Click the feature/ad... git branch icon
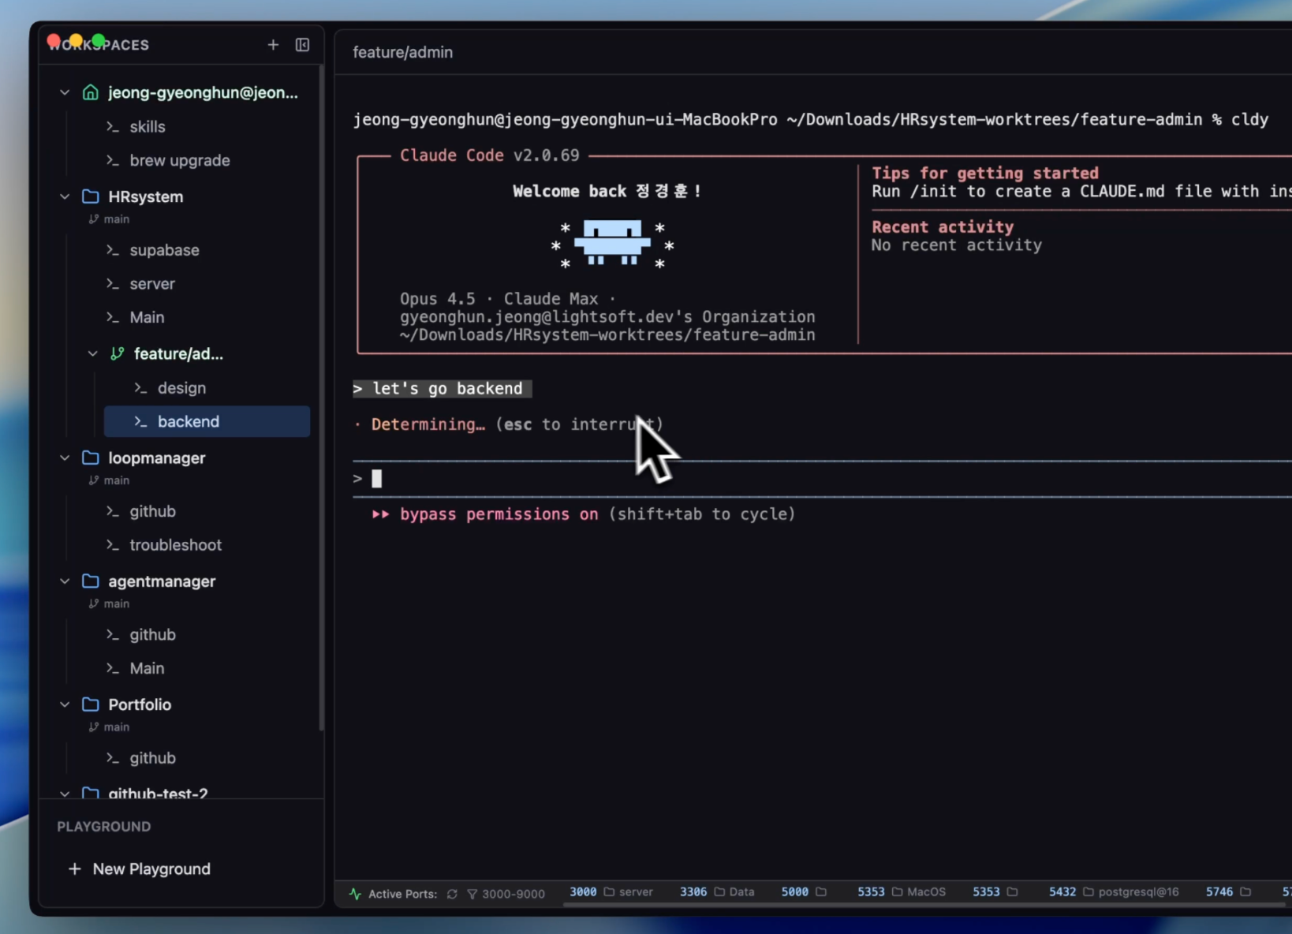The width and height of the screenshot is (1292, 934). (118, 354)
